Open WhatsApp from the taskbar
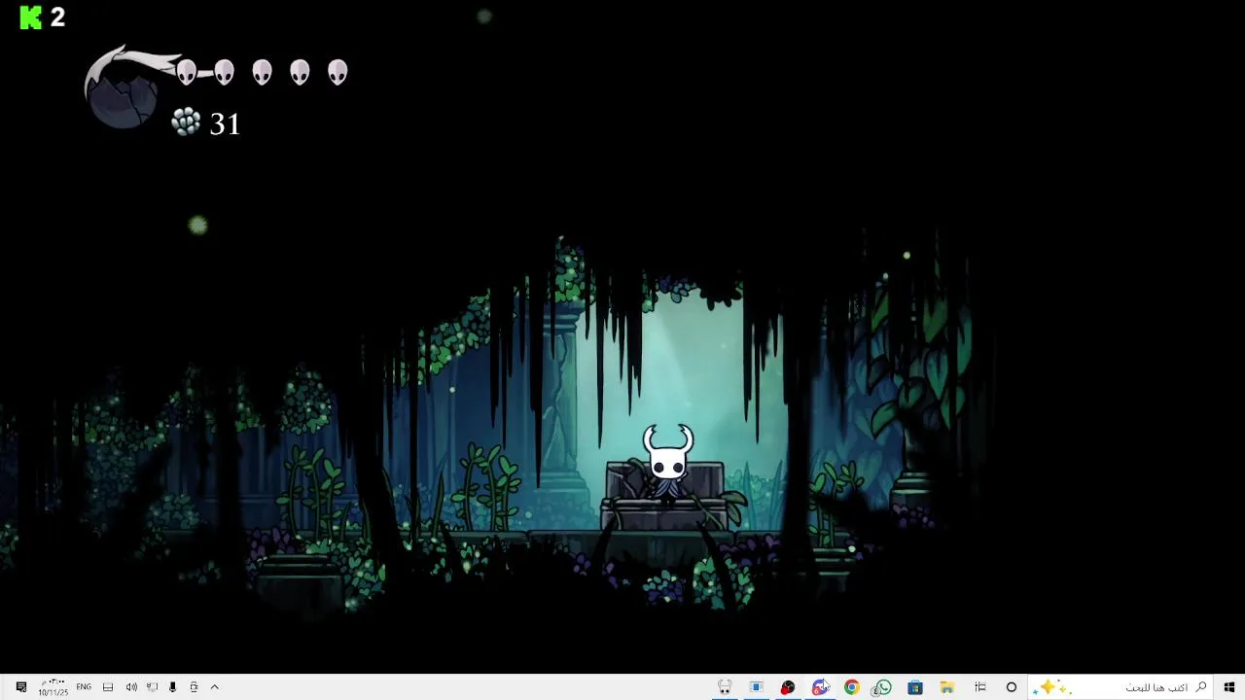 point(883,687)
